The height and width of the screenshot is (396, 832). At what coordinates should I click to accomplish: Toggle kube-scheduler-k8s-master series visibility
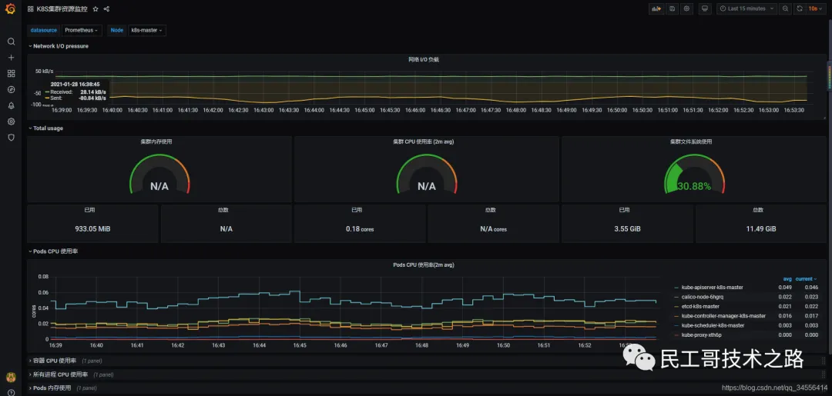pyautogui.click(x=713, y=325)
